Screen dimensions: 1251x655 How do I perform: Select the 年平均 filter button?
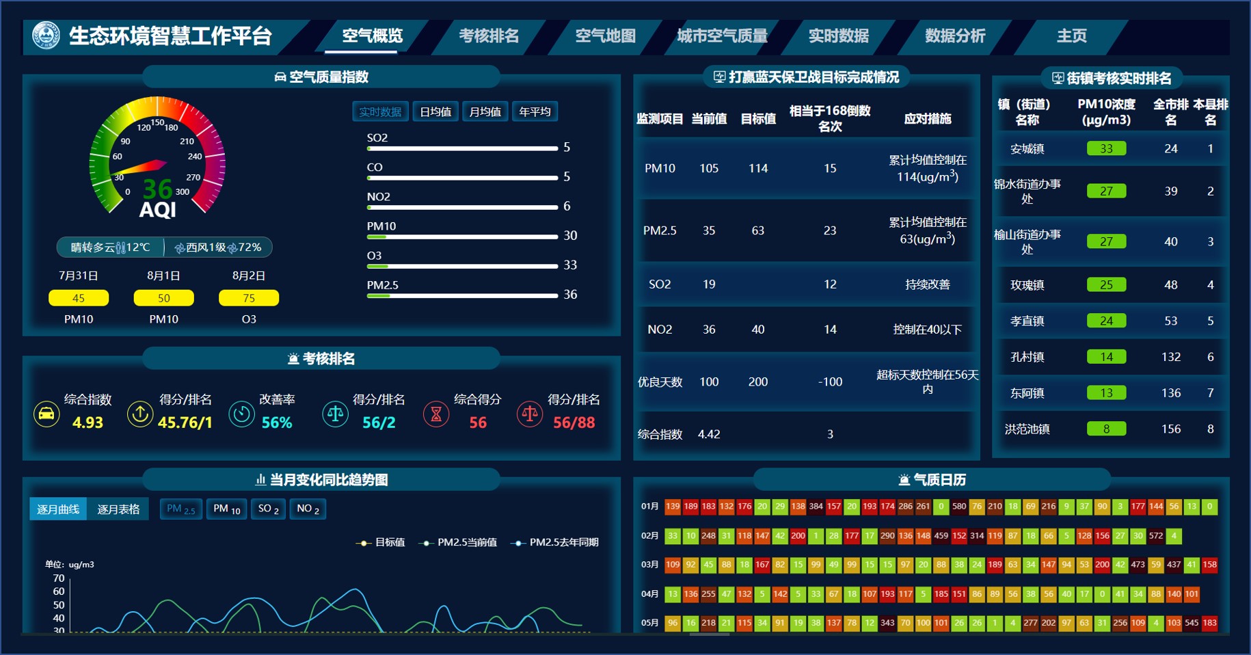point(535,111)
